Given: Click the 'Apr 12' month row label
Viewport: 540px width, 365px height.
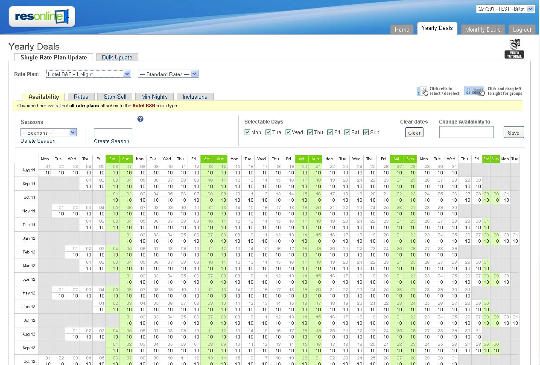Looking at the screenshot, I should 29,279.
